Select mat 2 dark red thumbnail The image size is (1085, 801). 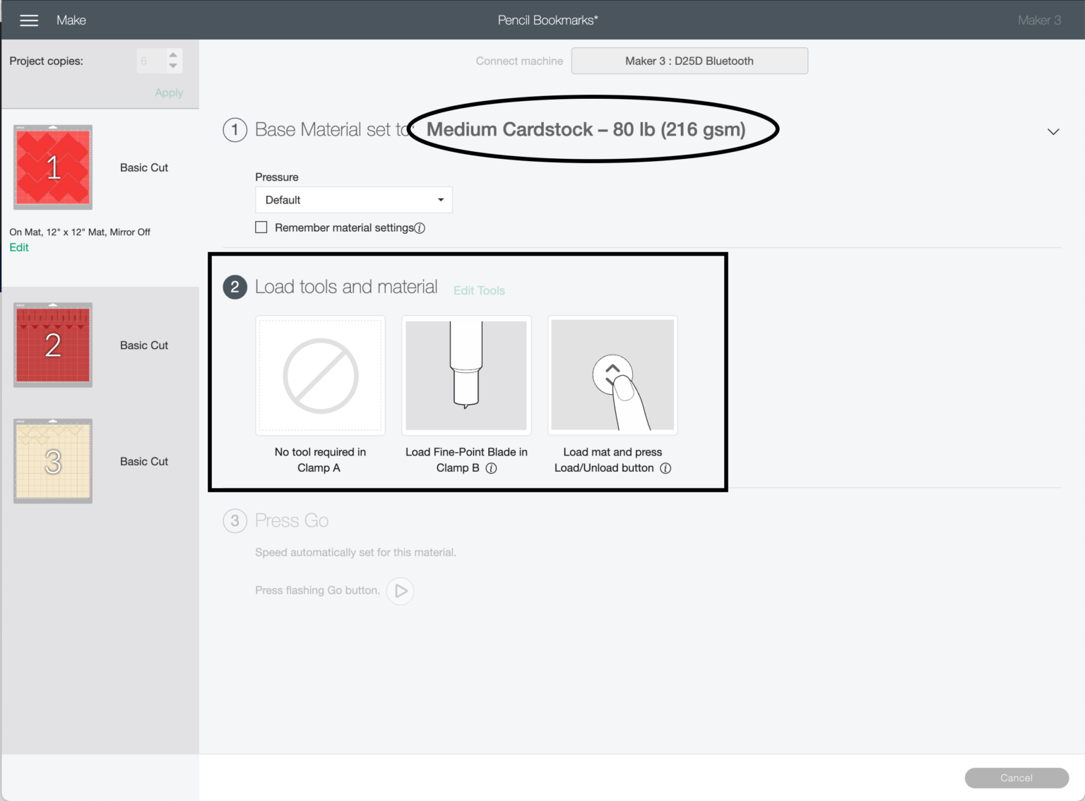point(53,345)
